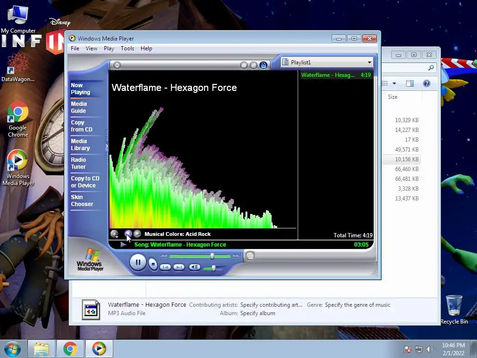Skip to the previous track
The width and height of the screenshot is (477, 358).
(x=165, y=267)
